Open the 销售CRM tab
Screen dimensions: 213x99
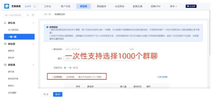pyautogui.click(x=155, y=6)
